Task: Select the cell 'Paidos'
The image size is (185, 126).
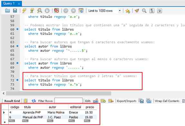Action: tap(73, 117)
